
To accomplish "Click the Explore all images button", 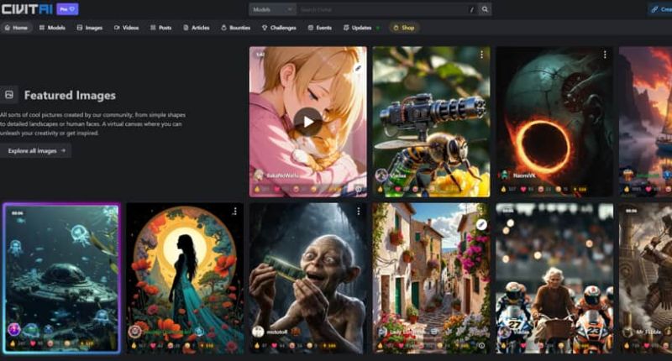I will click(x=36, y=151).
